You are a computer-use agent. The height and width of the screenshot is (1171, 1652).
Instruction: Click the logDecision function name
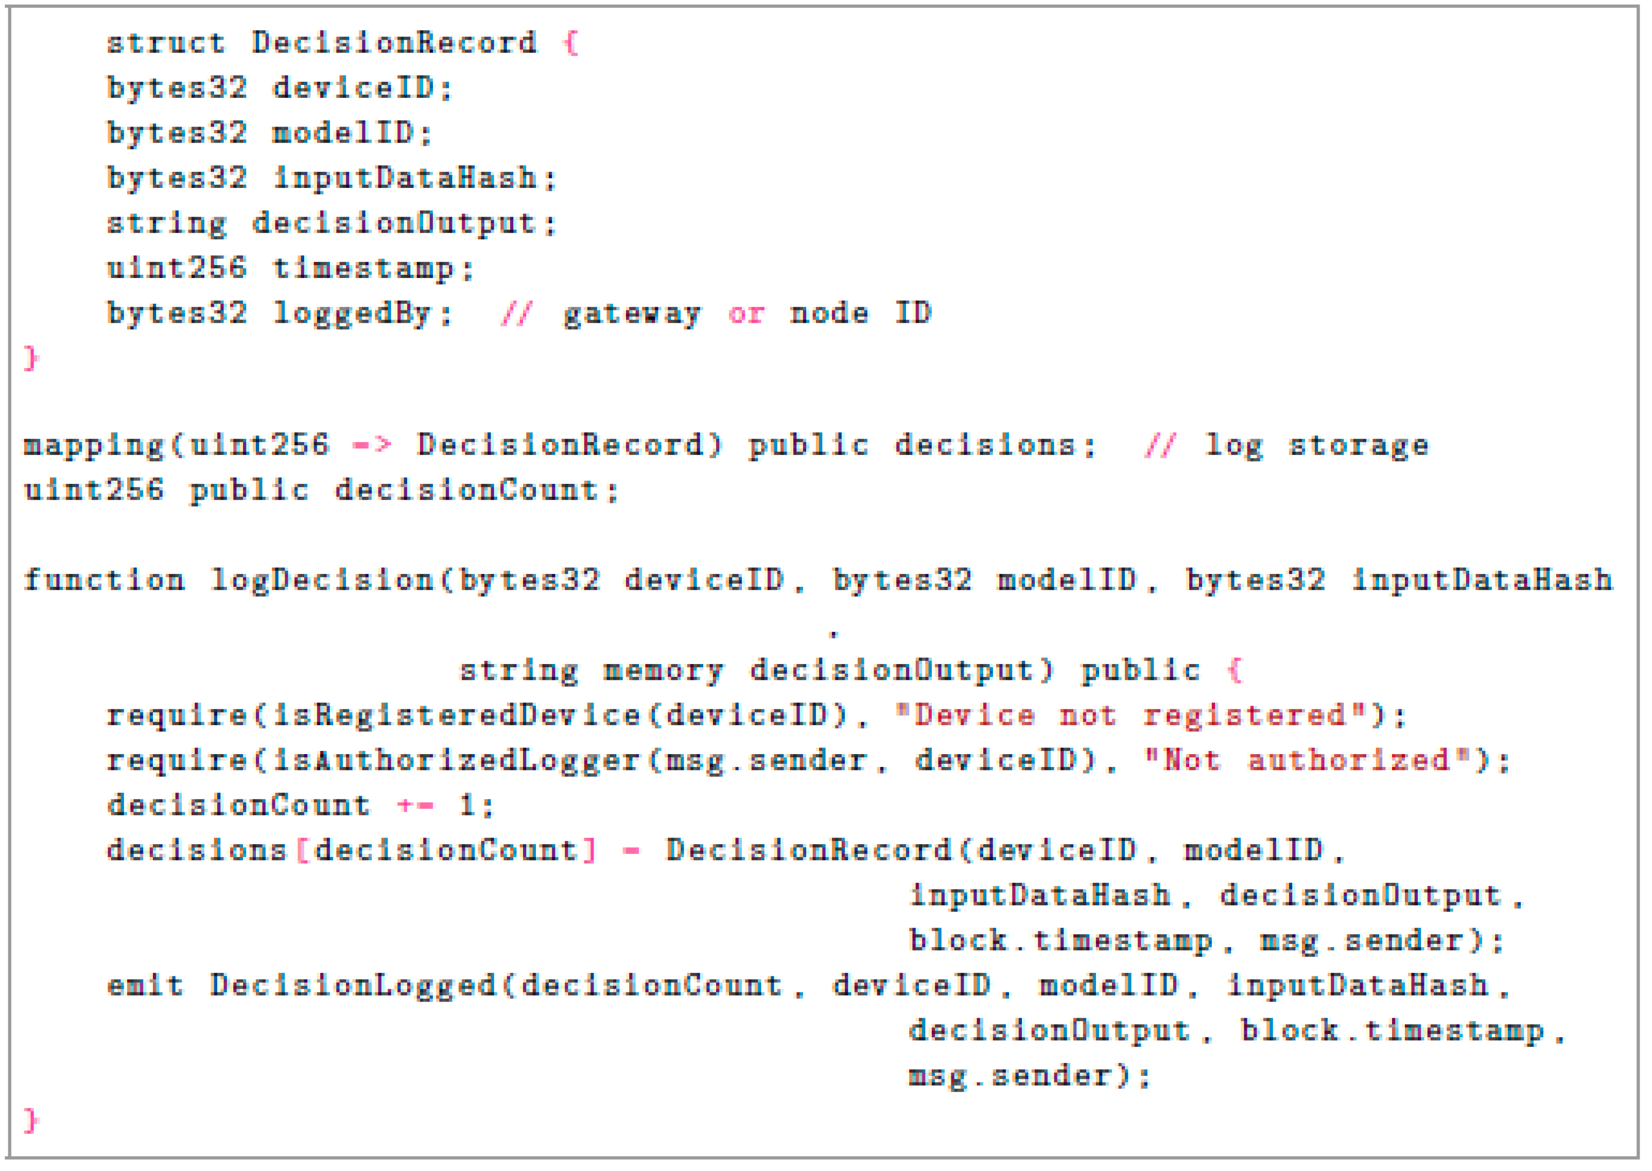[322, 581]
